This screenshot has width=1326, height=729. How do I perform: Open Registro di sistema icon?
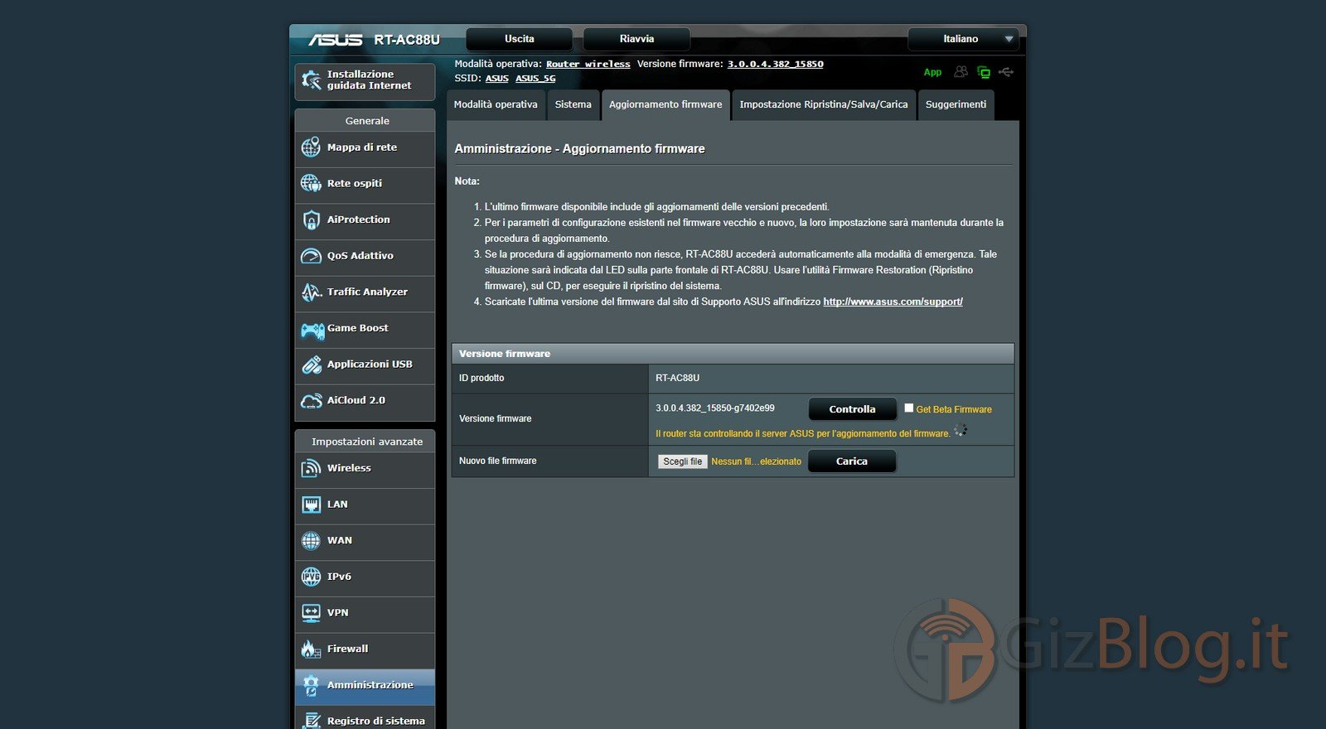tap(311, 721)
